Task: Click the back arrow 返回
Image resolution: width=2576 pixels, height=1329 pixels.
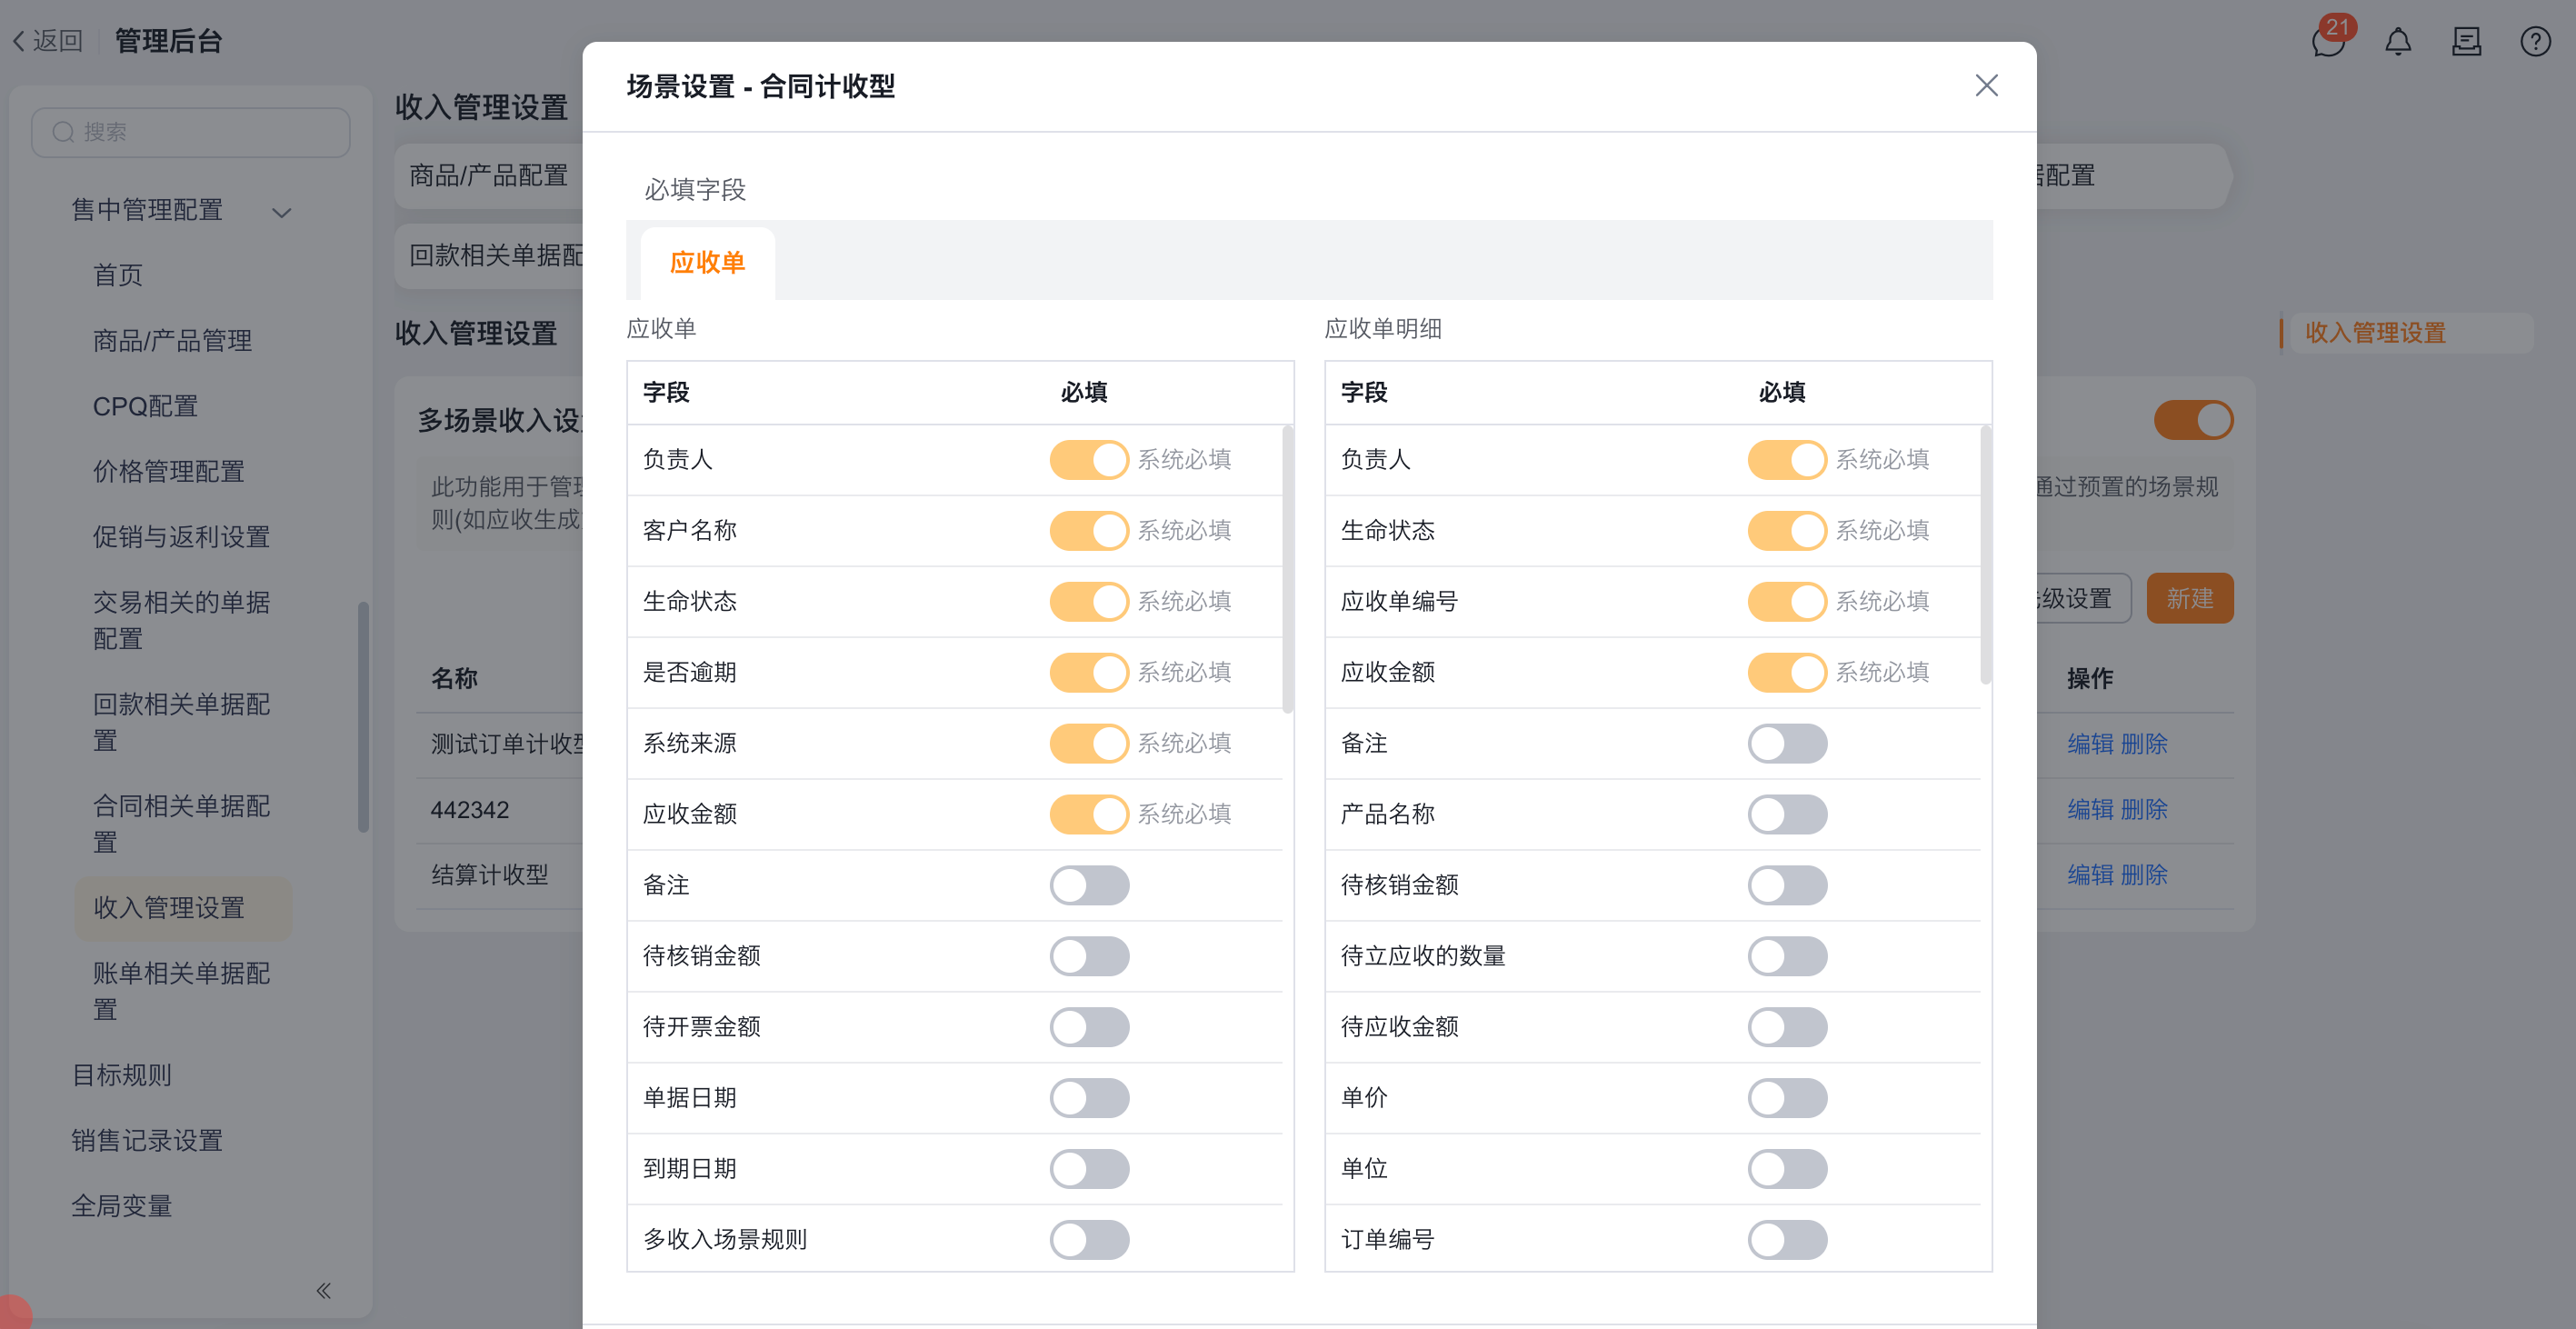Action: [x=47, y=41]
